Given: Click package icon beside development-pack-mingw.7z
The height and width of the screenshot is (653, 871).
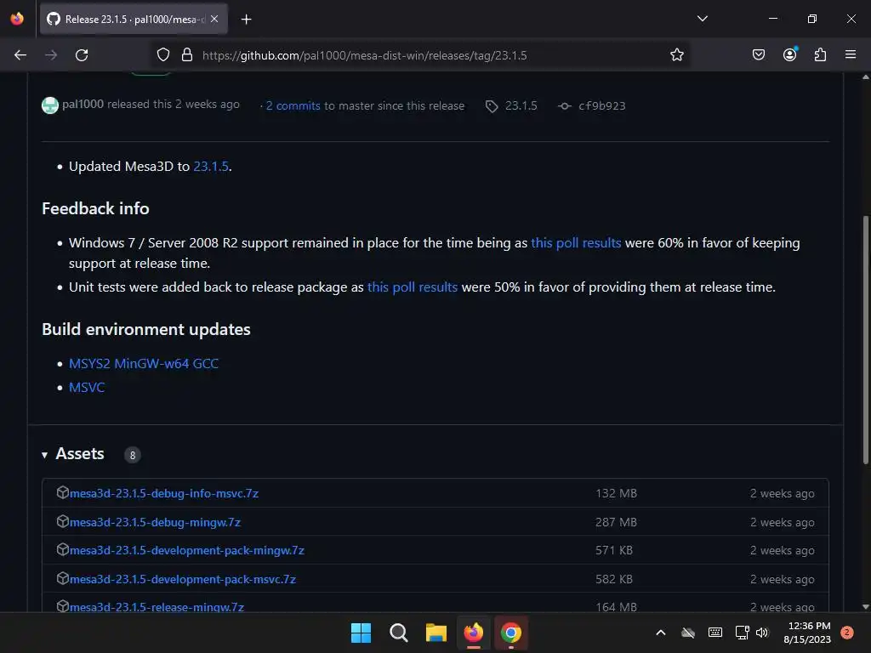Looking at the screenshot, I should pos(62,550).
